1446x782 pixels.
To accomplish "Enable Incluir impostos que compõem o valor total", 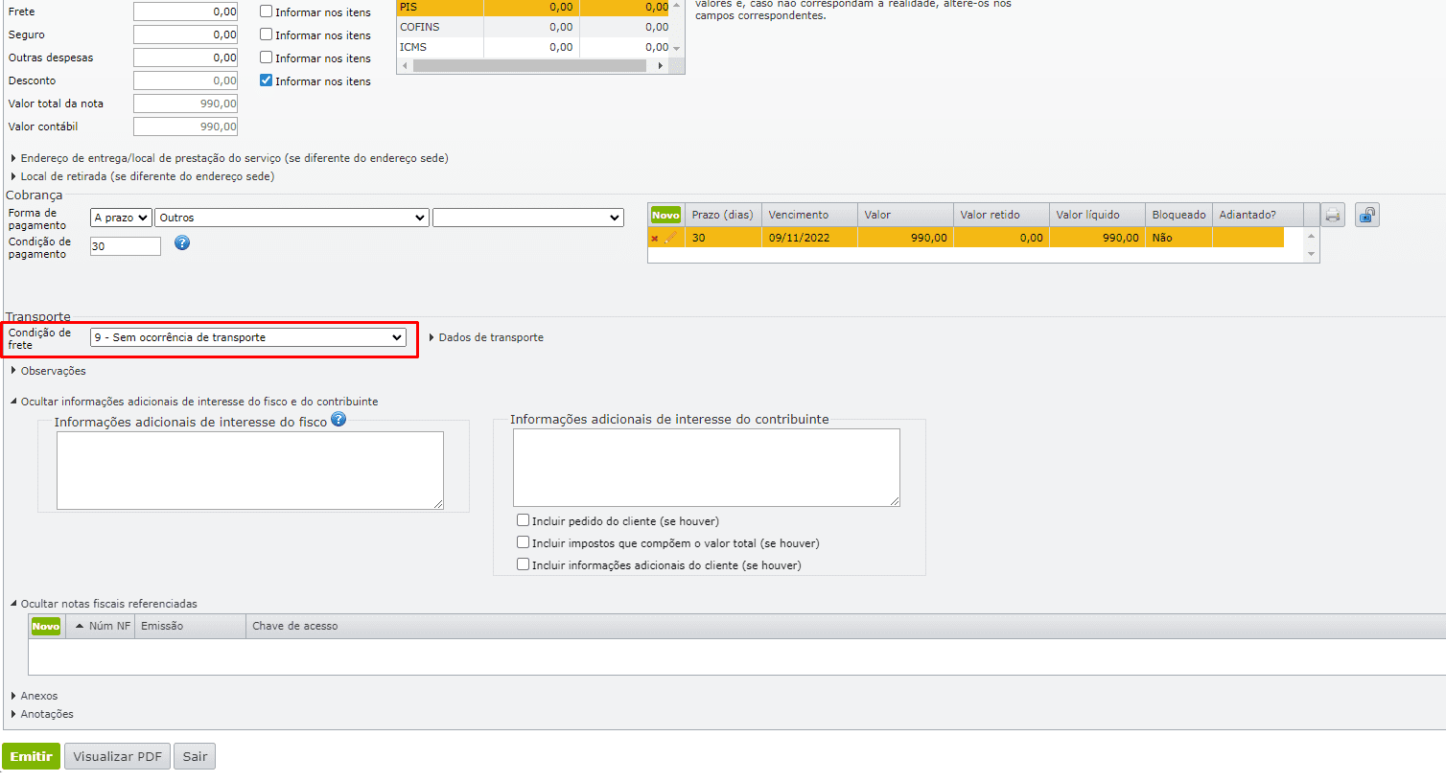I will click(524, 542).
